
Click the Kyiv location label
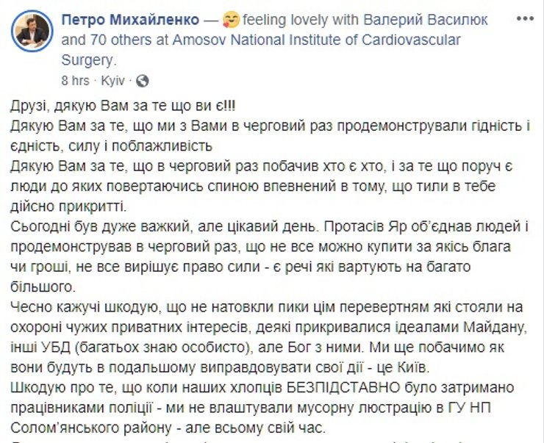point(114,79)
